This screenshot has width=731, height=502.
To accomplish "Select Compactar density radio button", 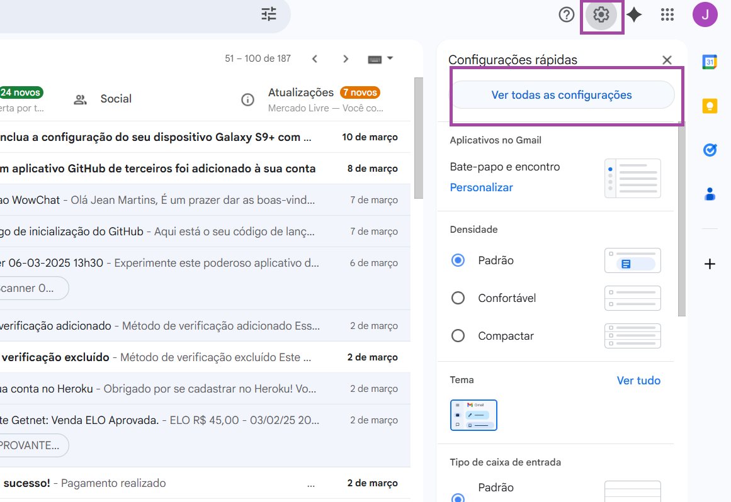I will coord(458,336).
